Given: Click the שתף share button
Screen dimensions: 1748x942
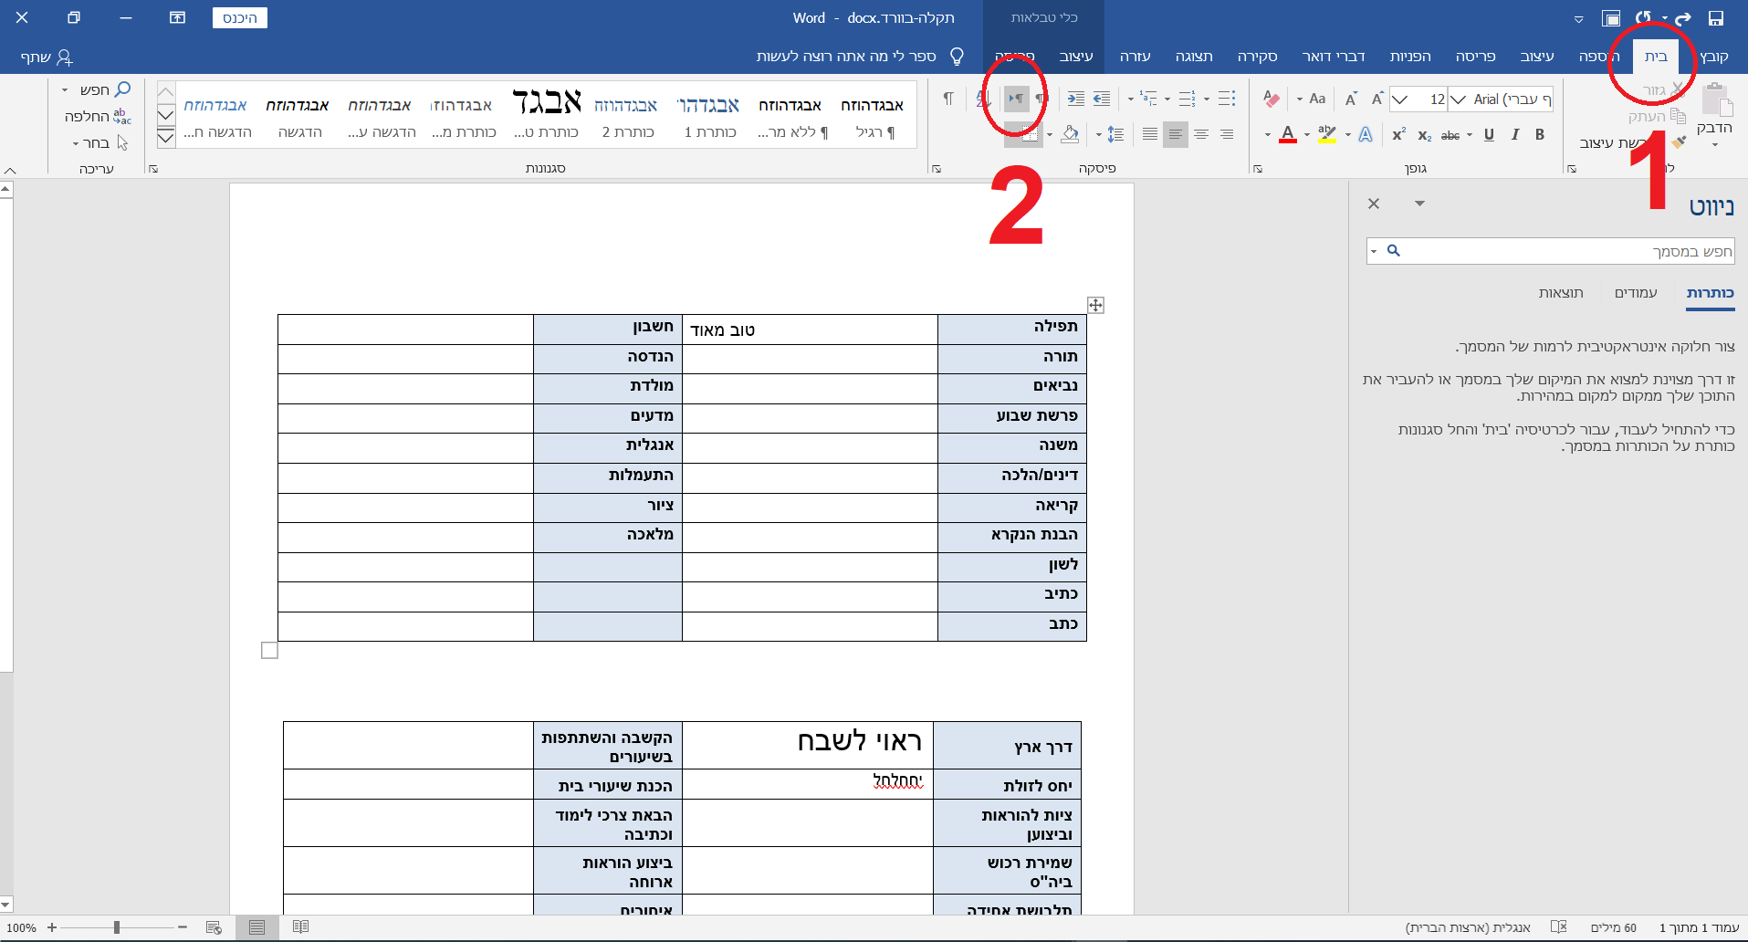Looking at the screenshot, I should point(47,57).
